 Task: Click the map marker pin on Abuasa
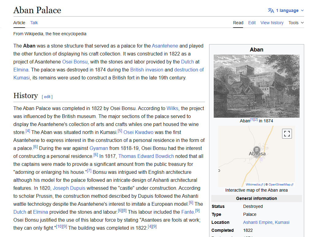257,151
